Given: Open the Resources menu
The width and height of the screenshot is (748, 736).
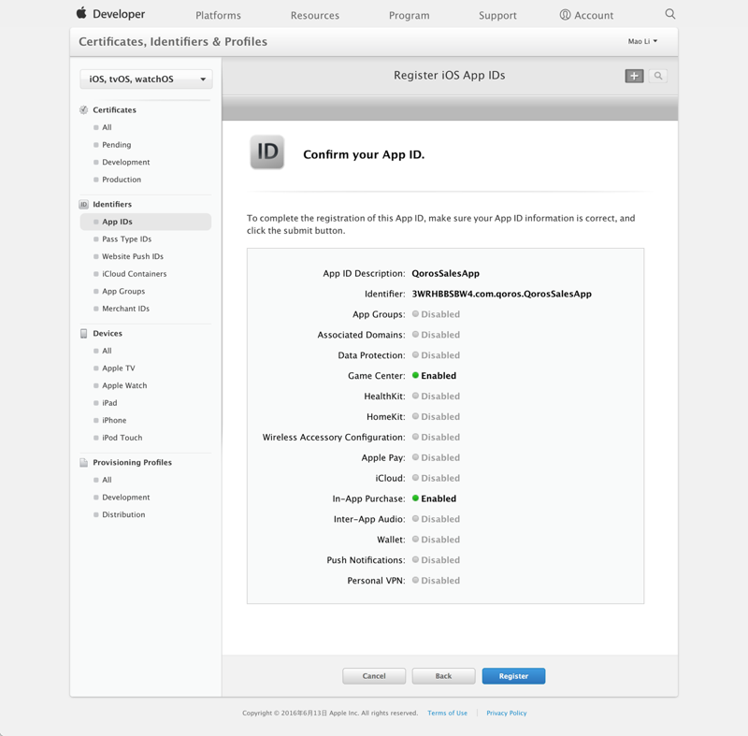Looking at the screenshot, I should click(315, 15).
